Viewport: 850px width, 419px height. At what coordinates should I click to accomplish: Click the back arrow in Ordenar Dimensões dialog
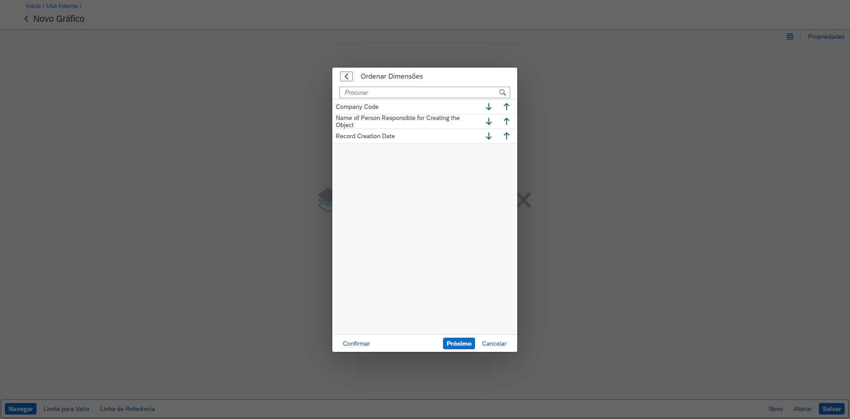[346, 76]
